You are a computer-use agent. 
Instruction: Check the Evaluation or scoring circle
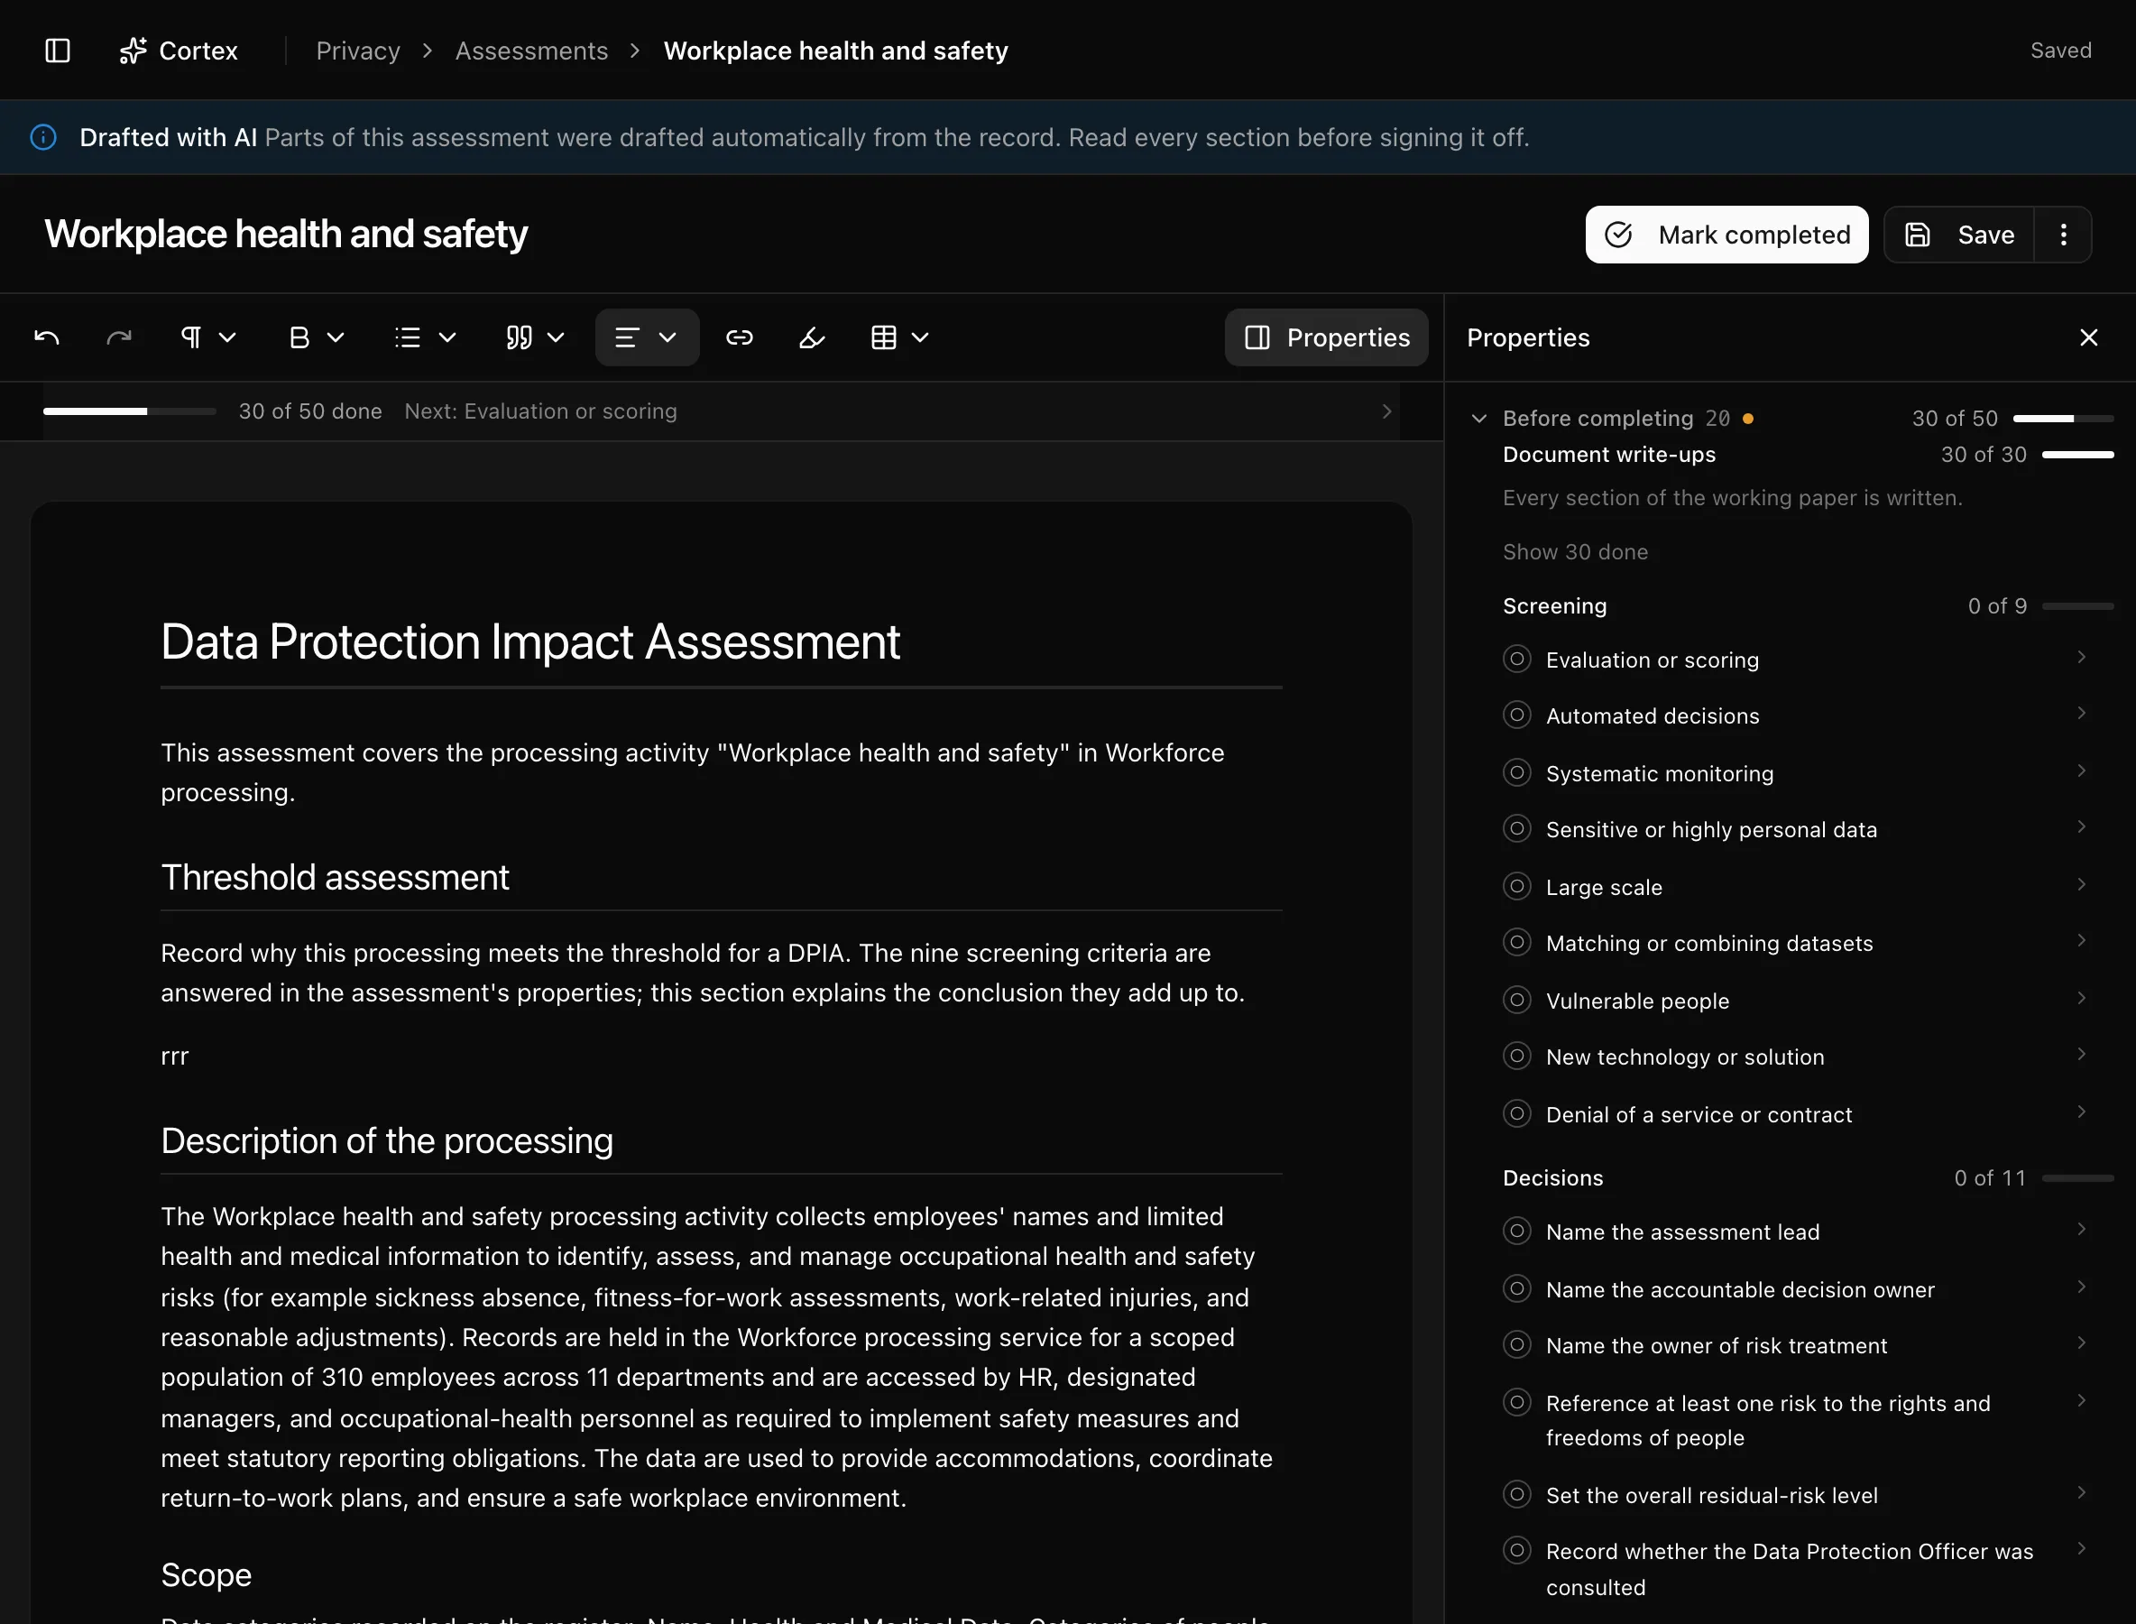point(1517,660)
